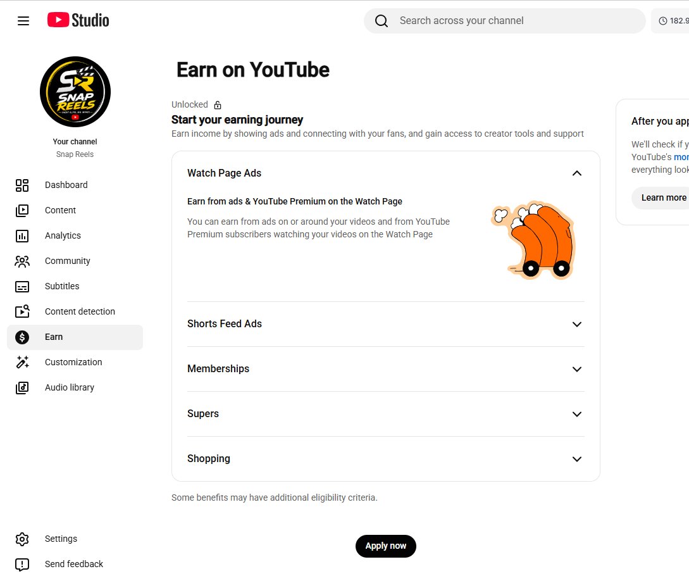
Task: Open Settings in the sidebar
Action: pos(75,539)
